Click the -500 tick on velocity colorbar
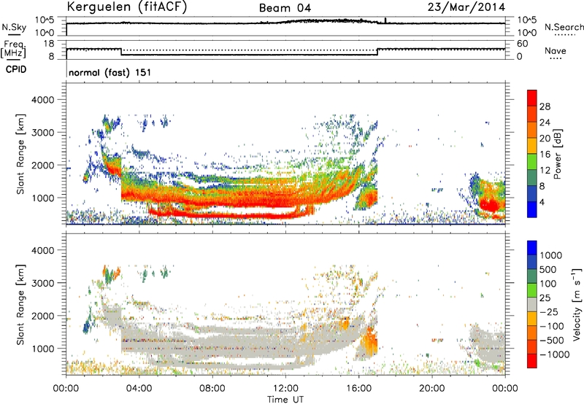Screen dimensions: 584x404 pyautogui.click(x=552, y=341)
